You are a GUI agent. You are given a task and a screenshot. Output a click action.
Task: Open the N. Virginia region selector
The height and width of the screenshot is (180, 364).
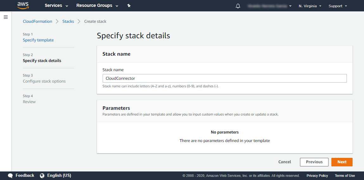tap(310, 6)
